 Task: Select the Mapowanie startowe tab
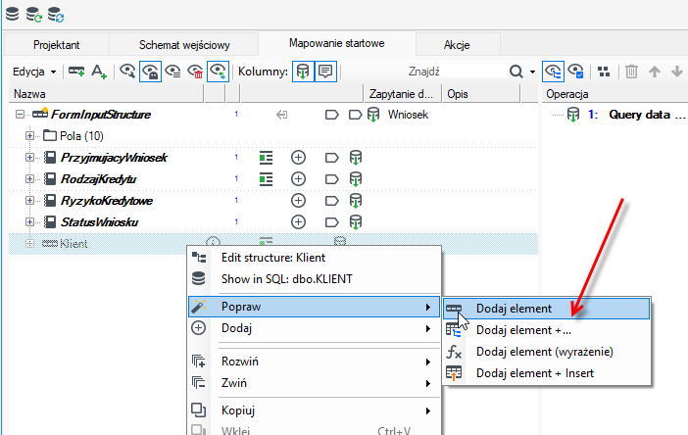[x=336, y=43]
